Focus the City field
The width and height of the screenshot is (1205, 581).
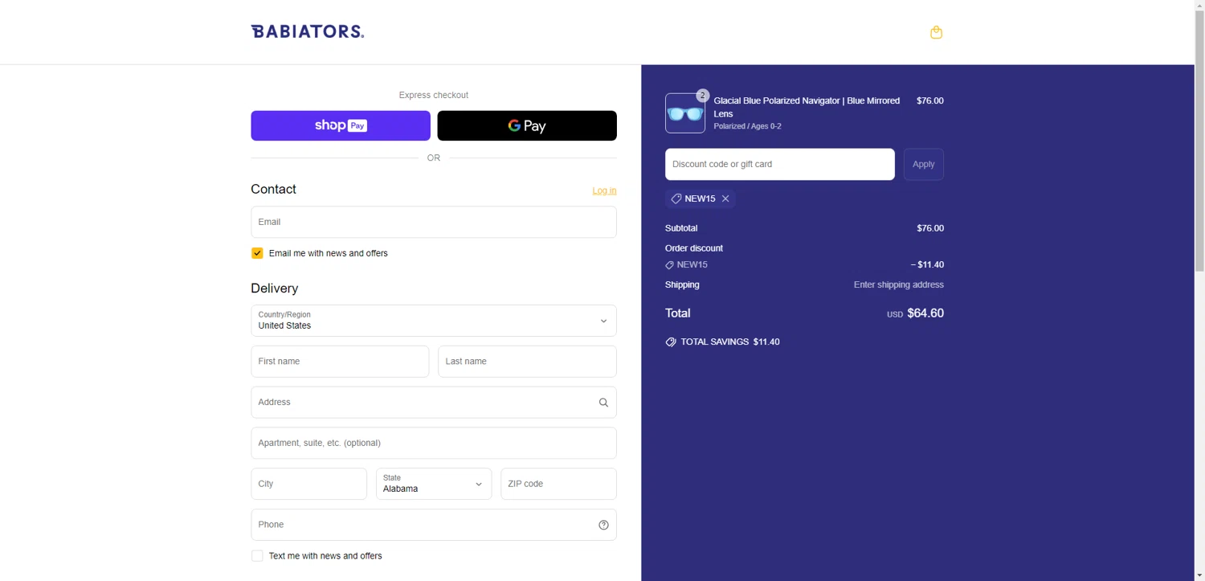[308, 484]
